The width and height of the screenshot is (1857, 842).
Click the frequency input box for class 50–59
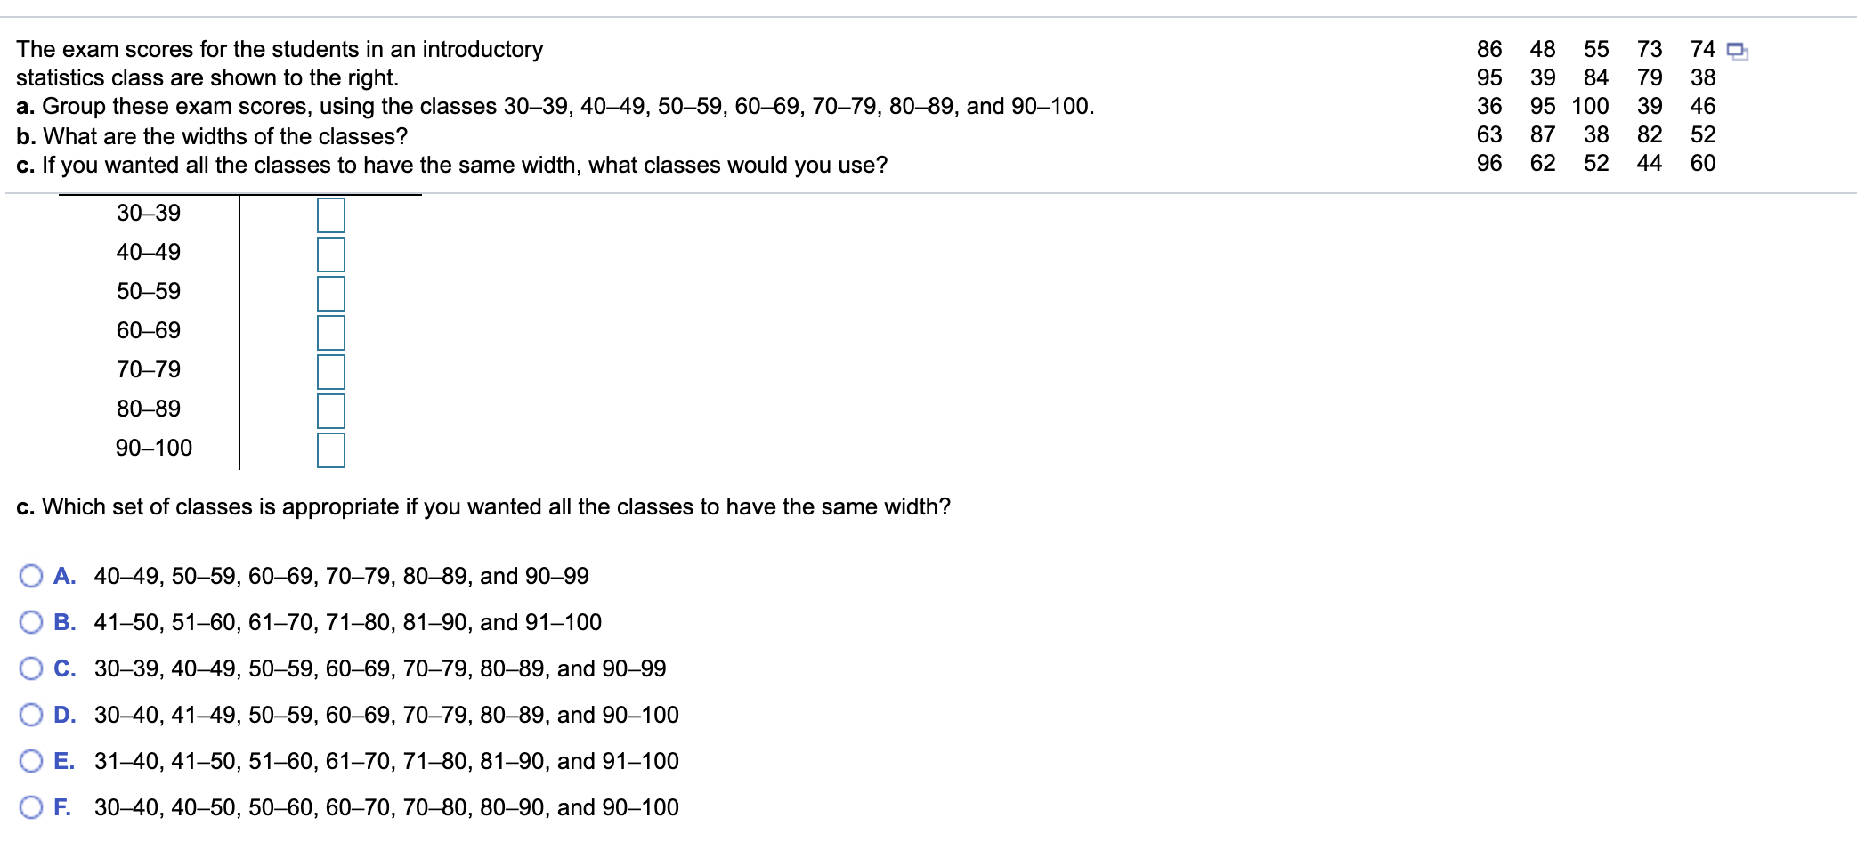click(329, 292)
